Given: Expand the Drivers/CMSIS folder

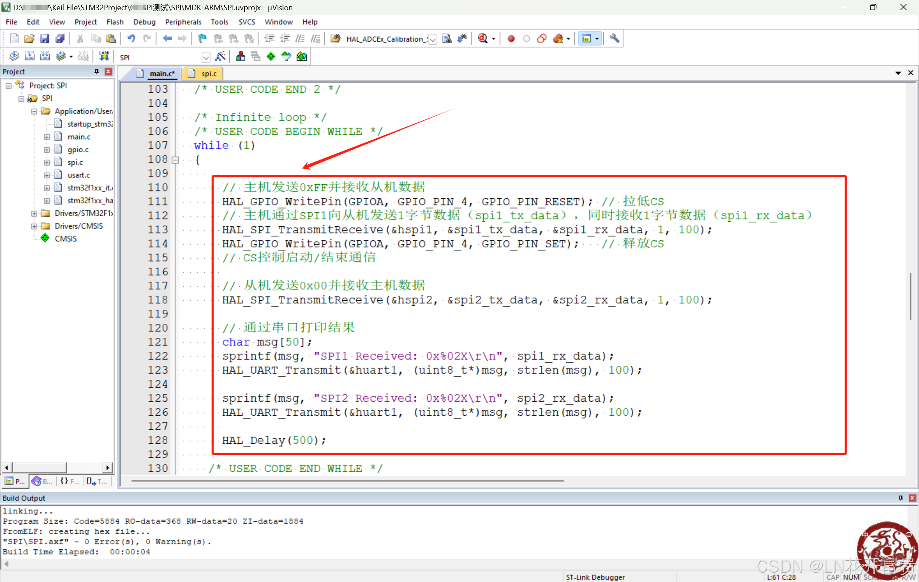Looking at the screenshot, I should pos(34,226).
